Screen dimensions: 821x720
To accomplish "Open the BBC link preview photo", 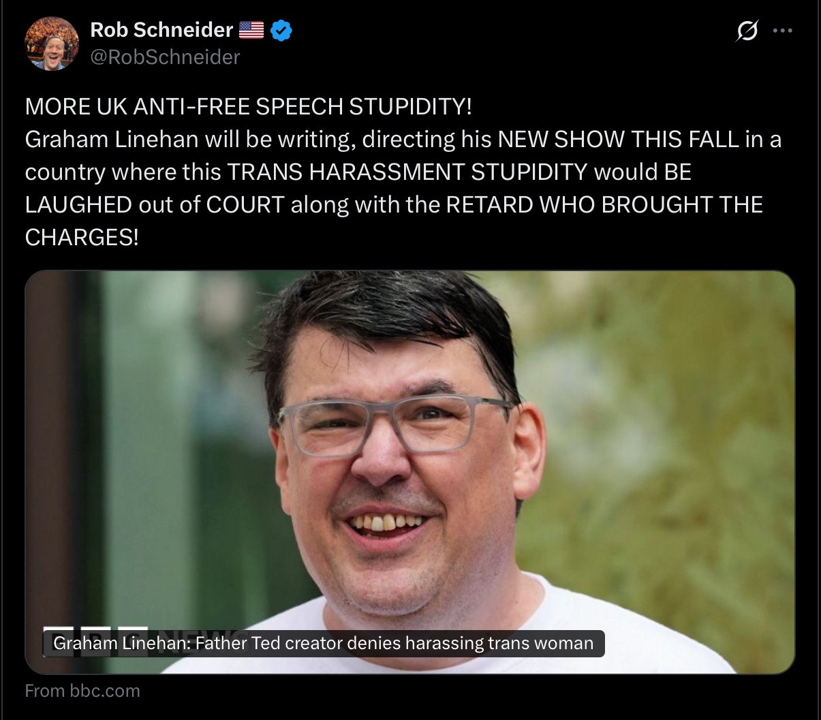I will tap(410, 473).
